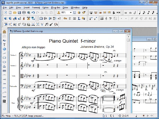This screenshot has width=159, height=119.
Task: Select the rectangle drawing tool
Action: tap(4, 58)
